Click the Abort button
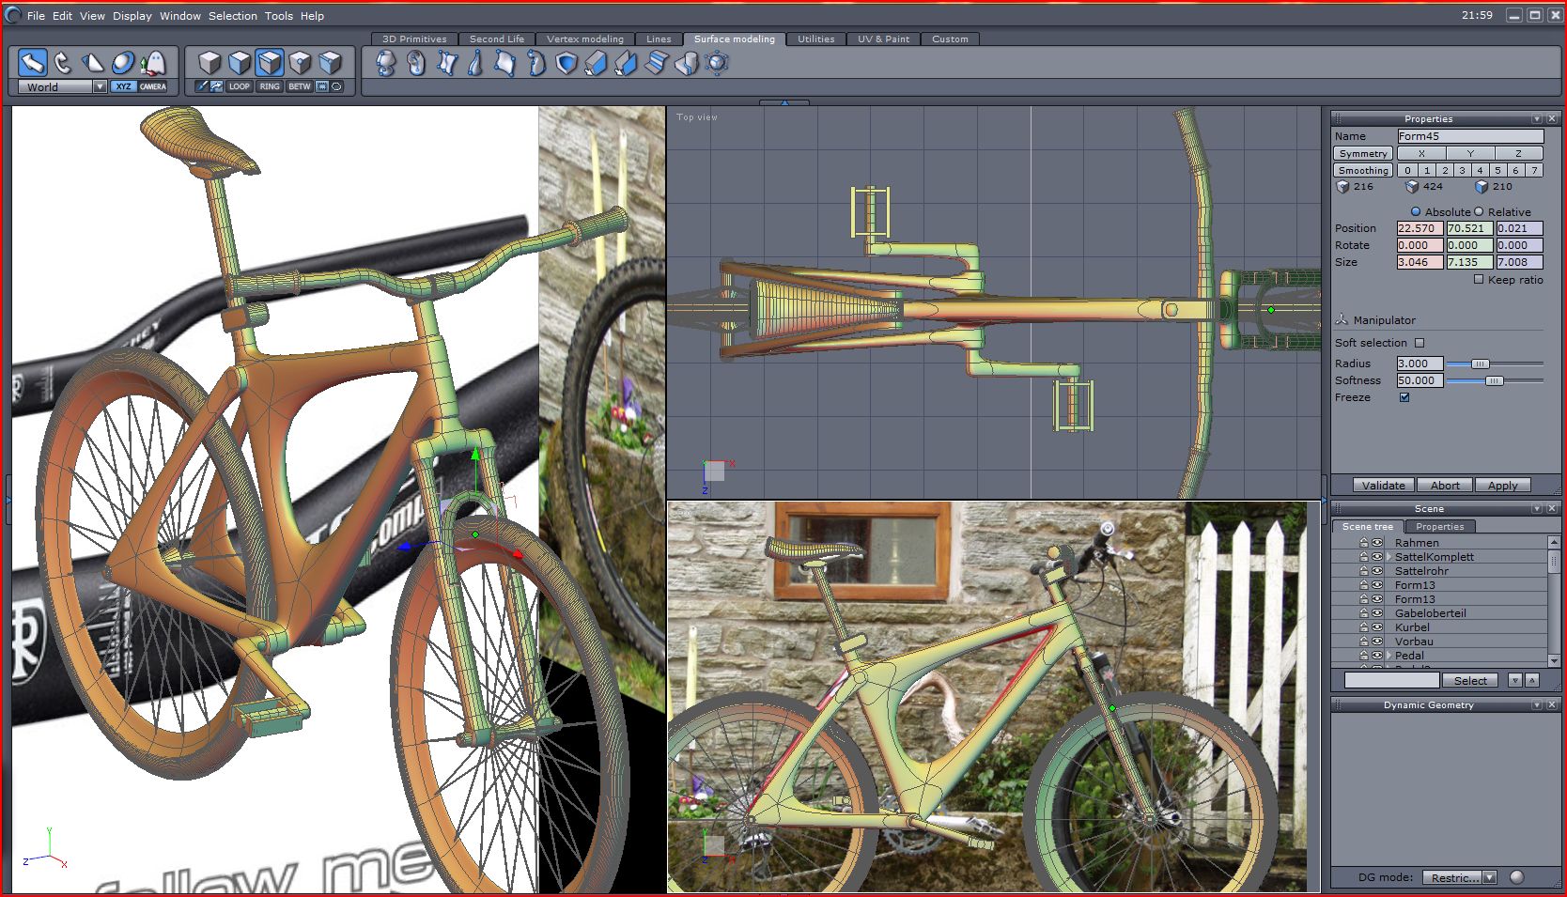The width and height of the screenshot is (1567, 897). coord(1445,486)
